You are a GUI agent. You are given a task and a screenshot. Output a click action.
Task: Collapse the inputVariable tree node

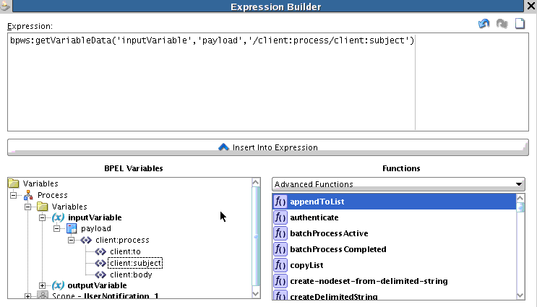click(x=42, y=217)
